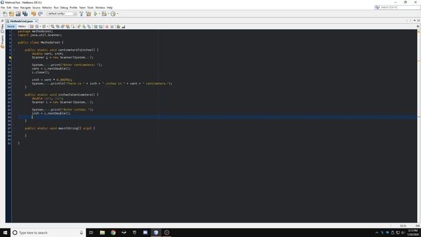
Task: Open the Debug Project dropdown arrow
Action: pyautogui.click(x=109, y=14)
